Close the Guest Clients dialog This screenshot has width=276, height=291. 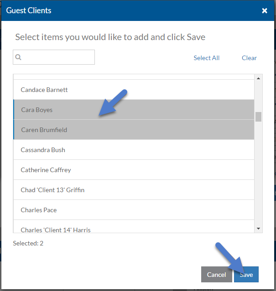[x=265, y=10]
